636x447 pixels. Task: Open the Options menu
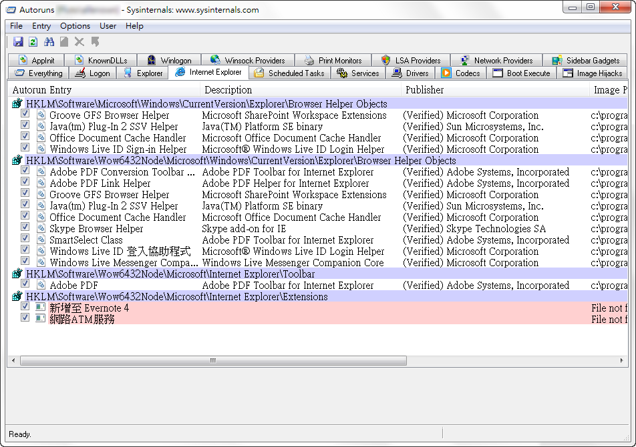(x=75, y=26)
